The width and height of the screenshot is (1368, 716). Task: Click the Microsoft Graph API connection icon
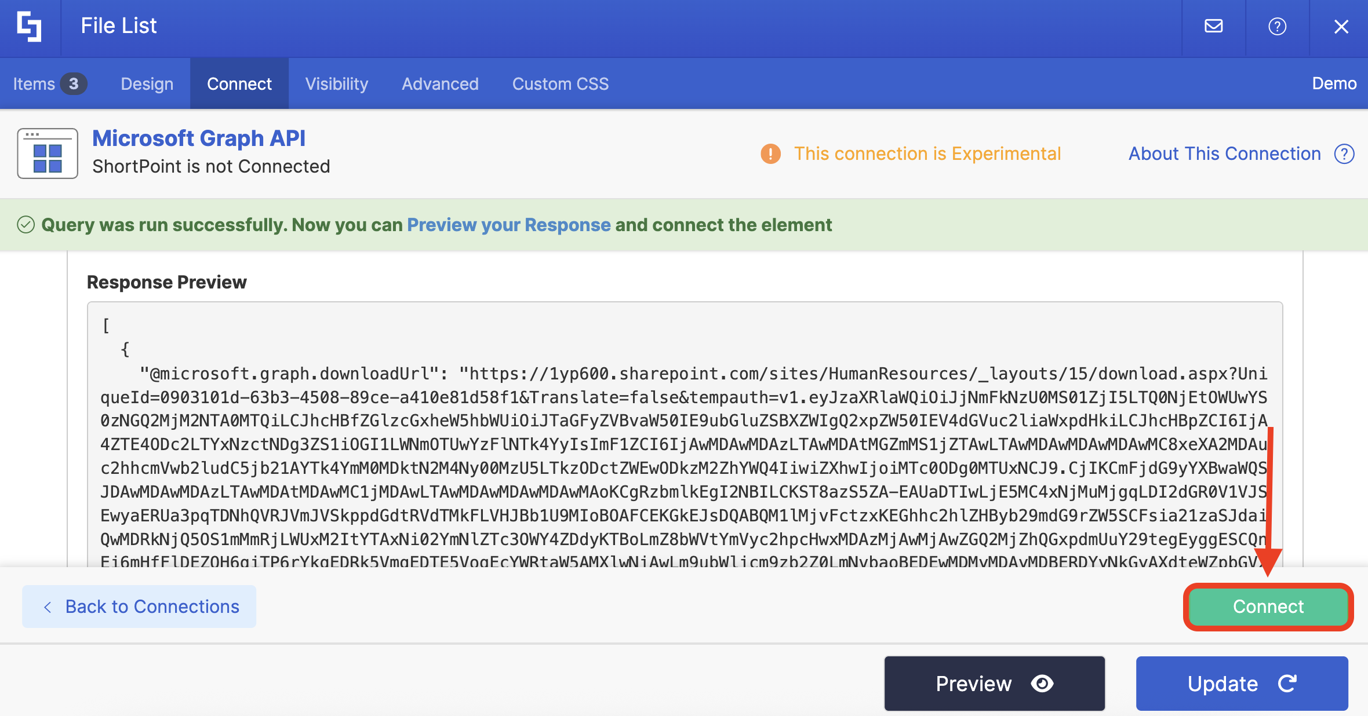pos(48,154)
